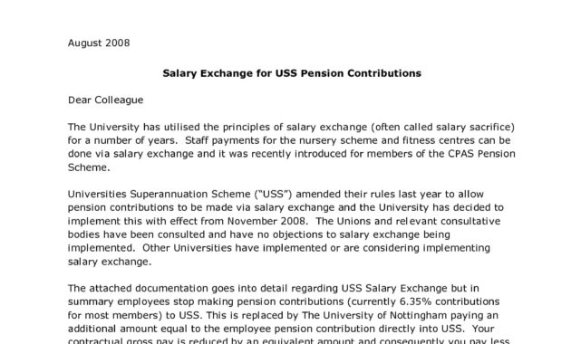Click the word "Scheme." ending the first paragraph

pos(89,167)
